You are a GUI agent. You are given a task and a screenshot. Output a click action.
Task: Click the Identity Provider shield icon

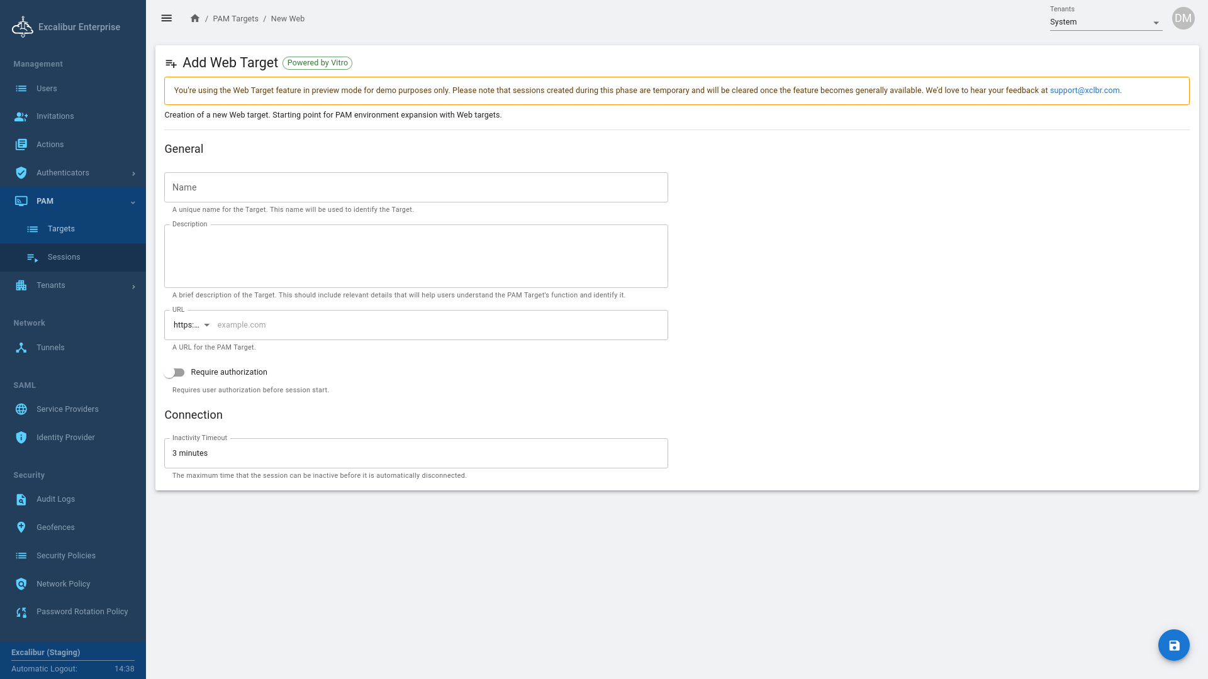point(21,438)
